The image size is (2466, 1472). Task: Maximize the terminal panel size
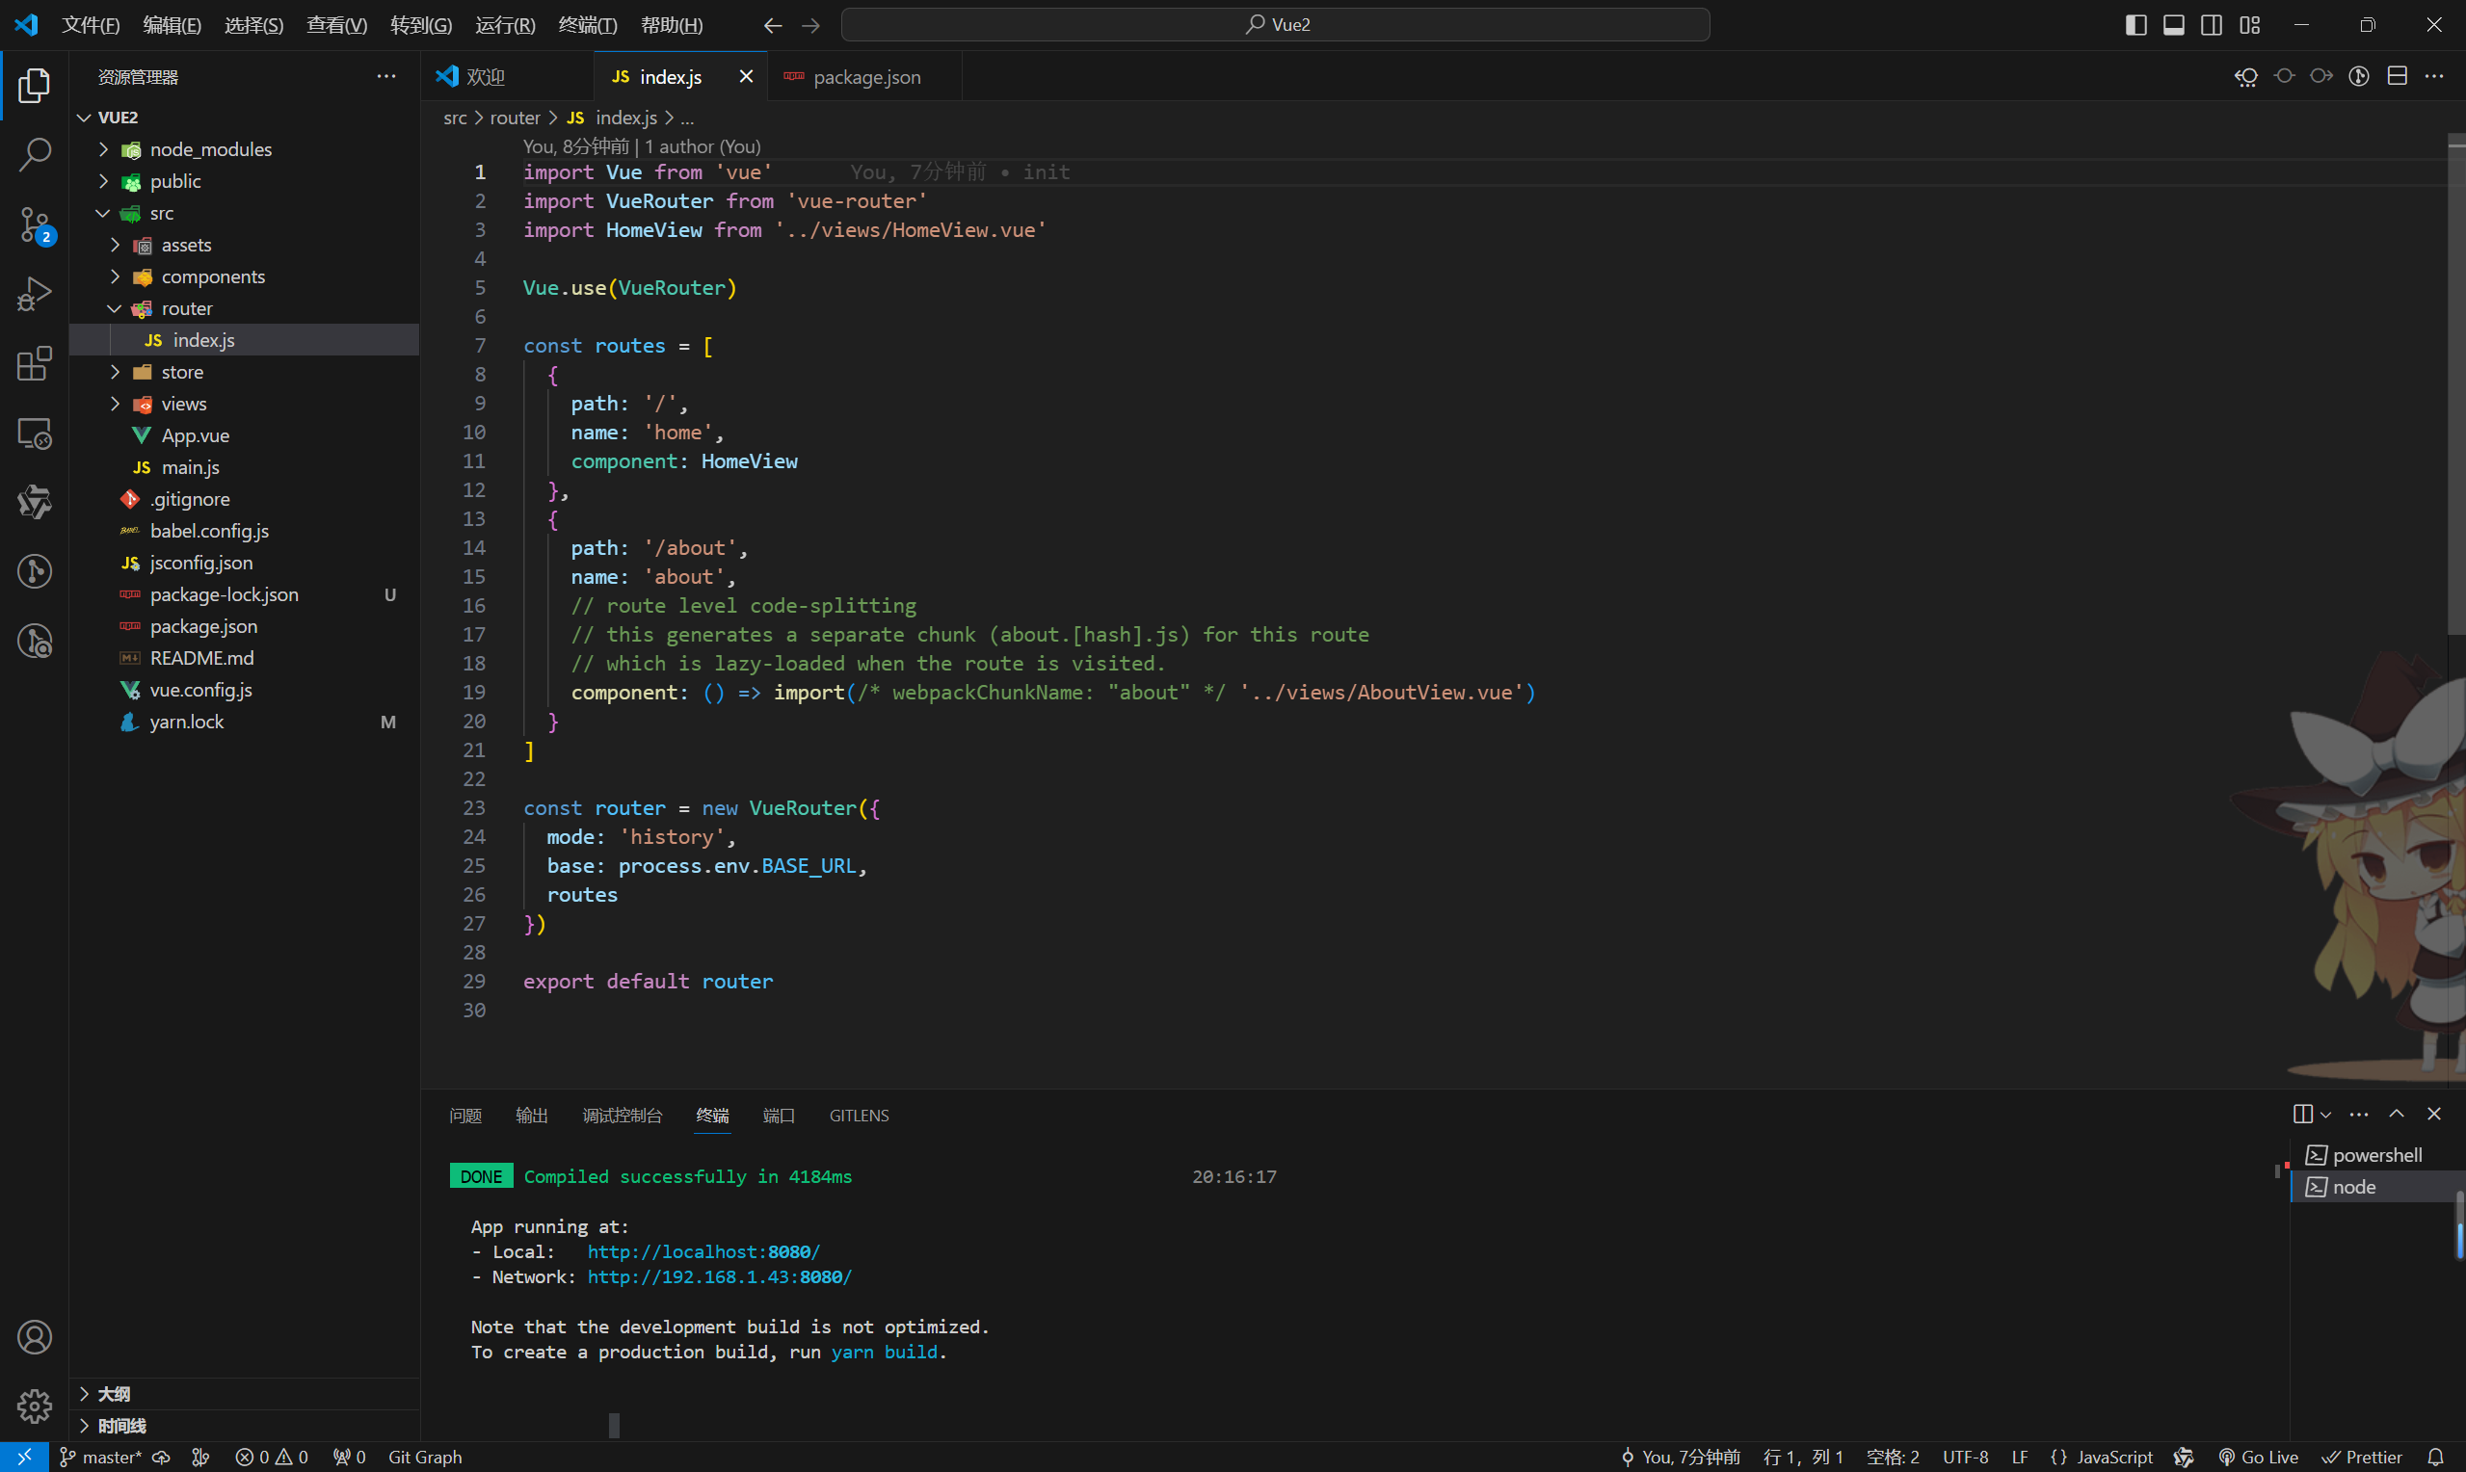2397,1114
